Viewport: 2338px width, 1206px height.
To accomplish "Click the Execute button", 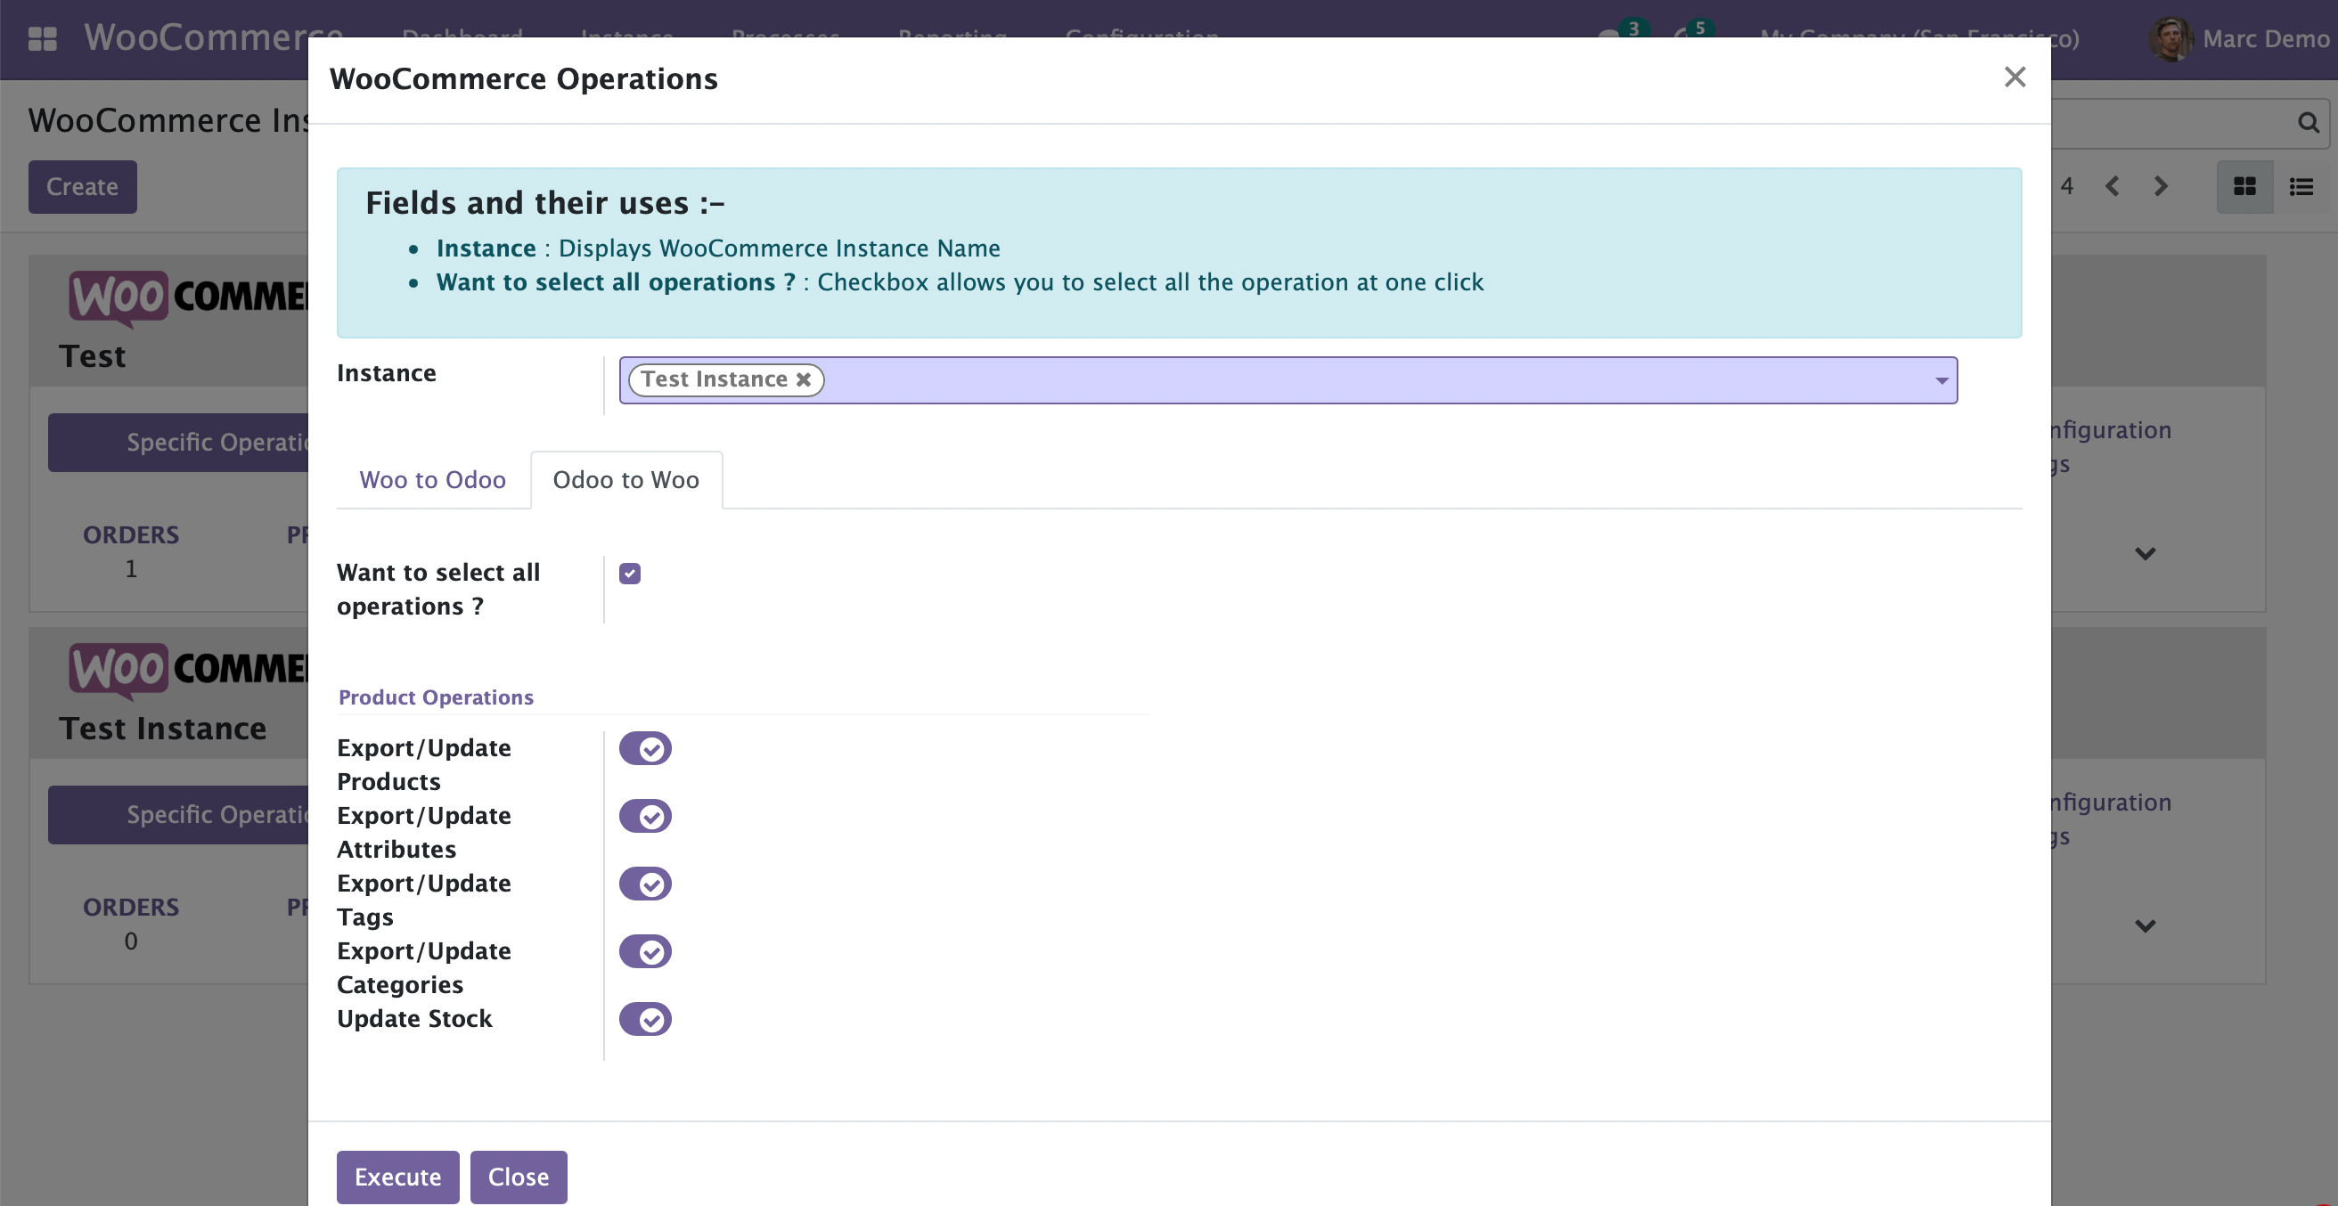I will pyautogui.click(x=397, y=1177).
